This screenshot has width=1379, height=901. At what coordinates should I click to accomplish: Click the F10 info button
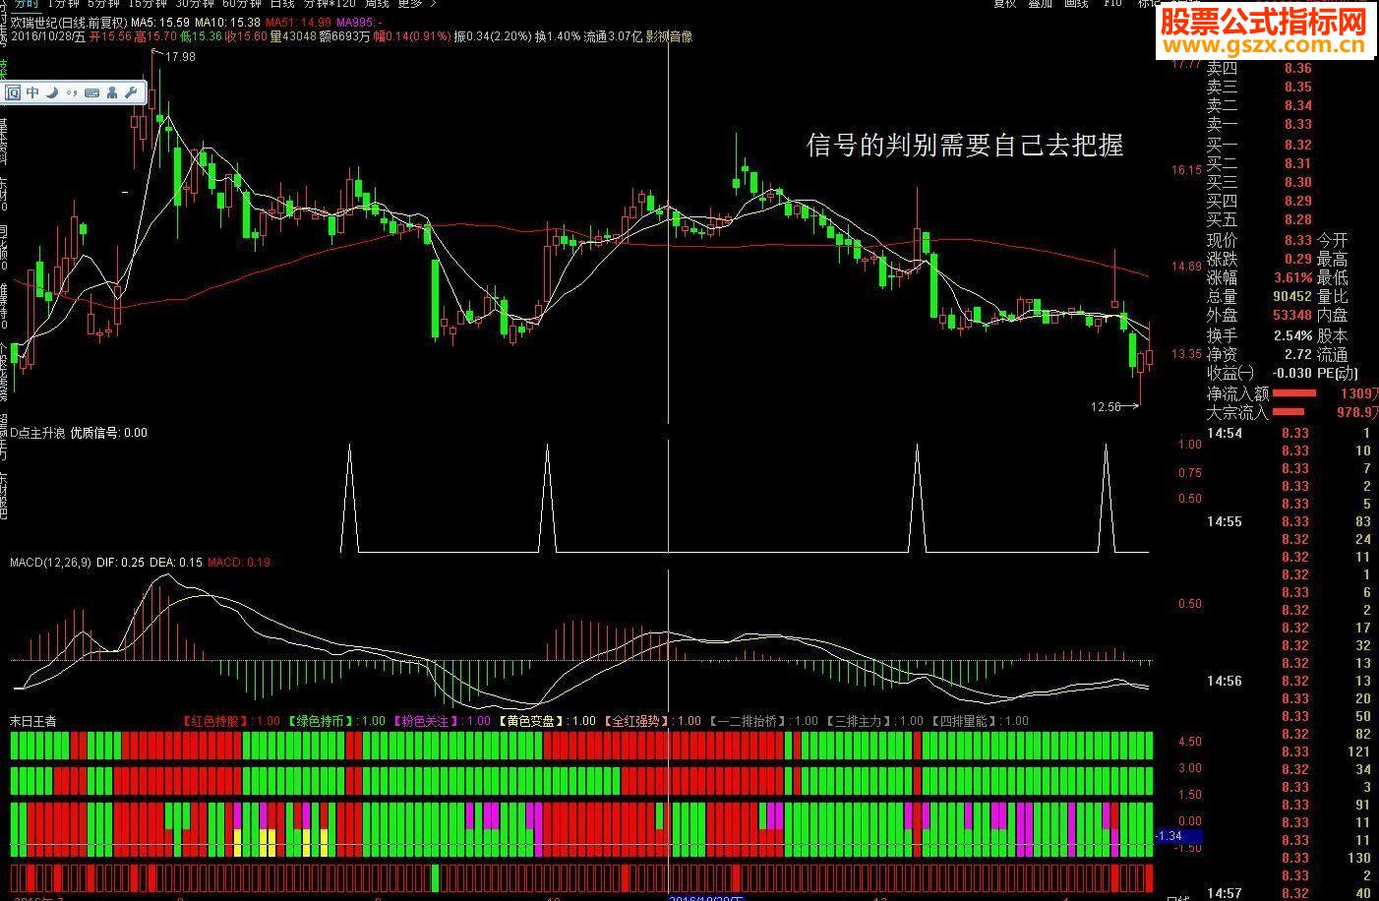point(1112,4)
